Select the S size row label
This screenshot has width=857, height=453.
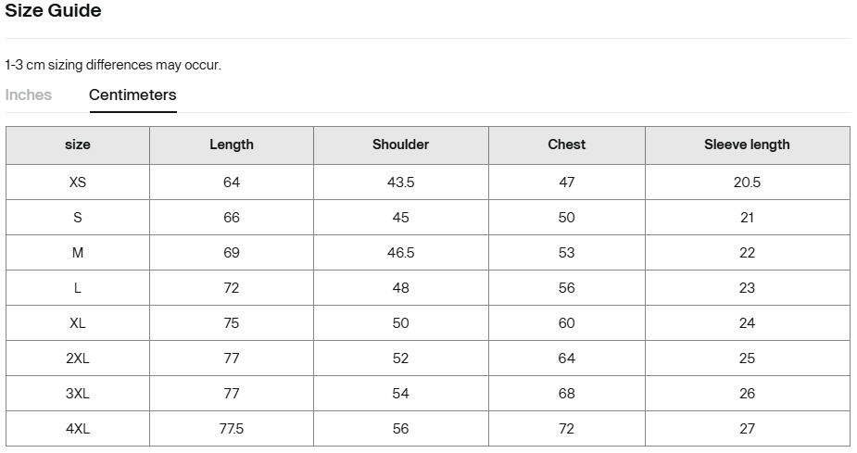[78, 218]
